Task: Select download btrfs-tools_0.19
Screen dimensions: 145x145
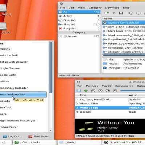Action: [124, 31]
